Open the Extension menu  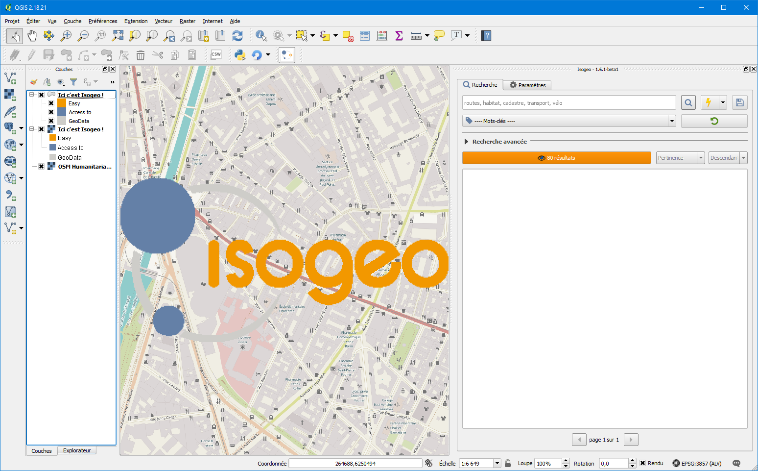[x=136, y=21]
